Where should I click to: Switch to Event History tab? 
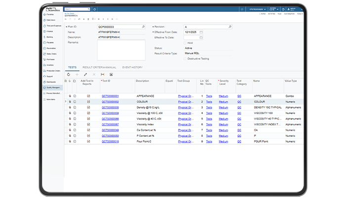132,68
